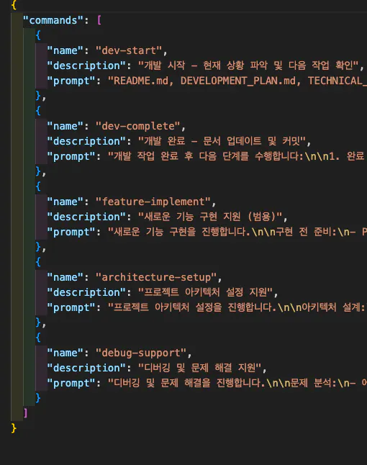Click the blue opening brace above "debug-support"
This screenshot has width=367, height=465.
click(38, 338)
